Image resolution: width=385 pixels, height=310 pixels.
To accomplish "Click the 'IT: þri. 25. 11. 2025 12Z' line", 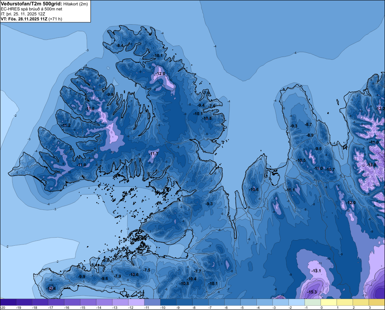I will (x=23, y=14).
